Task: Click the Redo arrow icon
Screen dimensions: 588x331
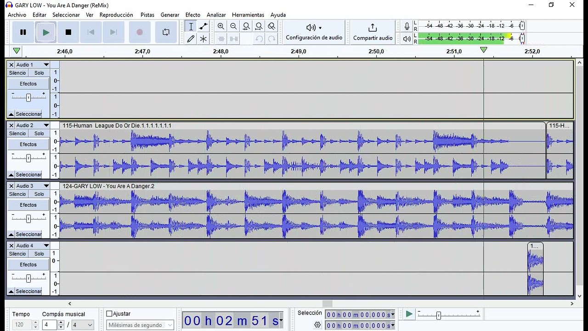Action: (271, 39)
